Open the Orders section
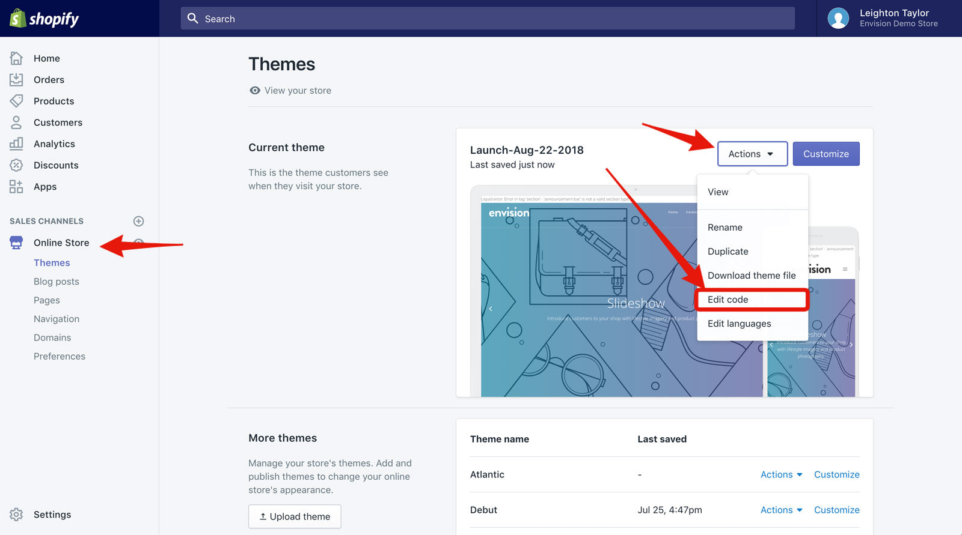 [49, 80]
